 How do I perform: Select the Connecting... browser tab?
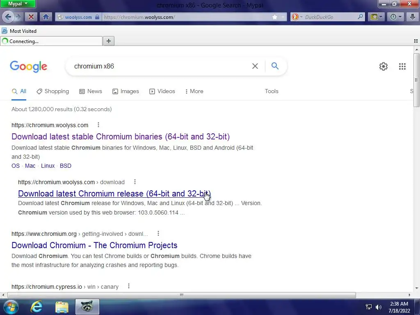(51, 41)
